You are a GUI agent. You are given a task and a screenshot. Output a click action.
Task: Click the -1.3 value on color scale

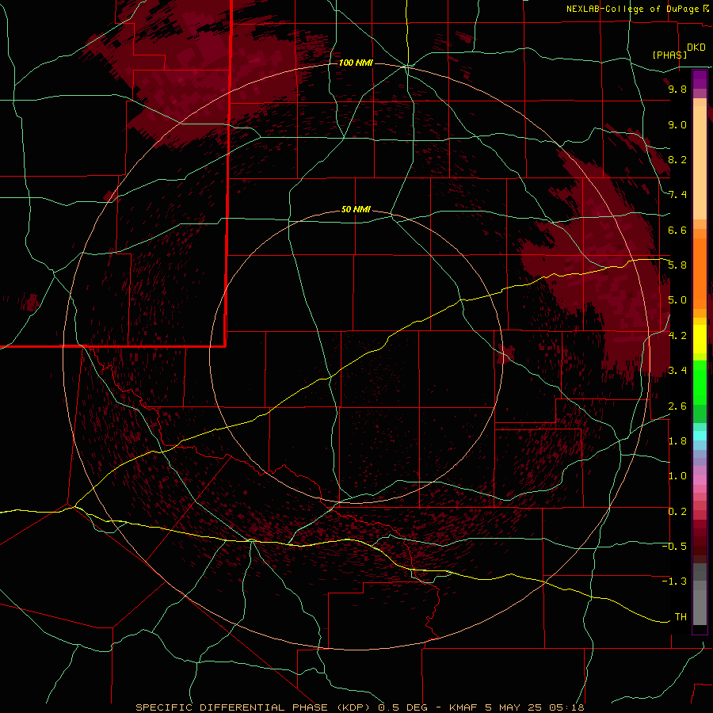pos(675,581)
